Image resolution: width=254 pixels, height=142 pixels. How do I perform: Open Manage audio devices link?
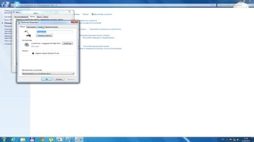[105, 29]
